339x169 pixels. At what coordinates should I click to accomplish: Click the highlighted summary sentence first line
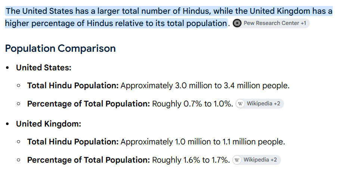[169, 11]
